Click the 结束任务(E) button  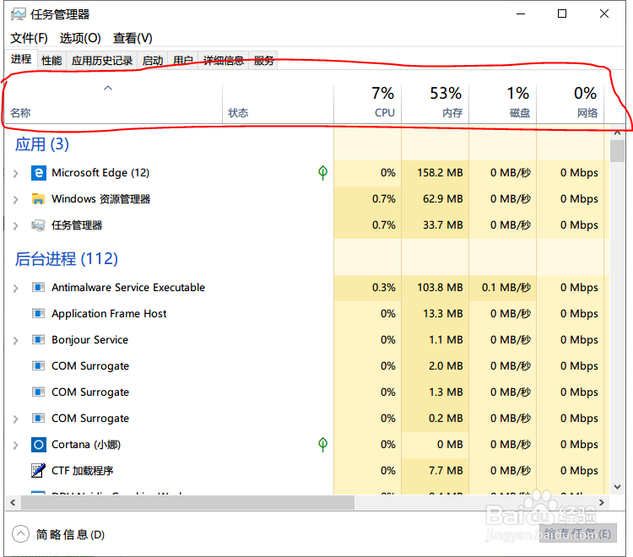pyautogui.click(x=577, y=533)
